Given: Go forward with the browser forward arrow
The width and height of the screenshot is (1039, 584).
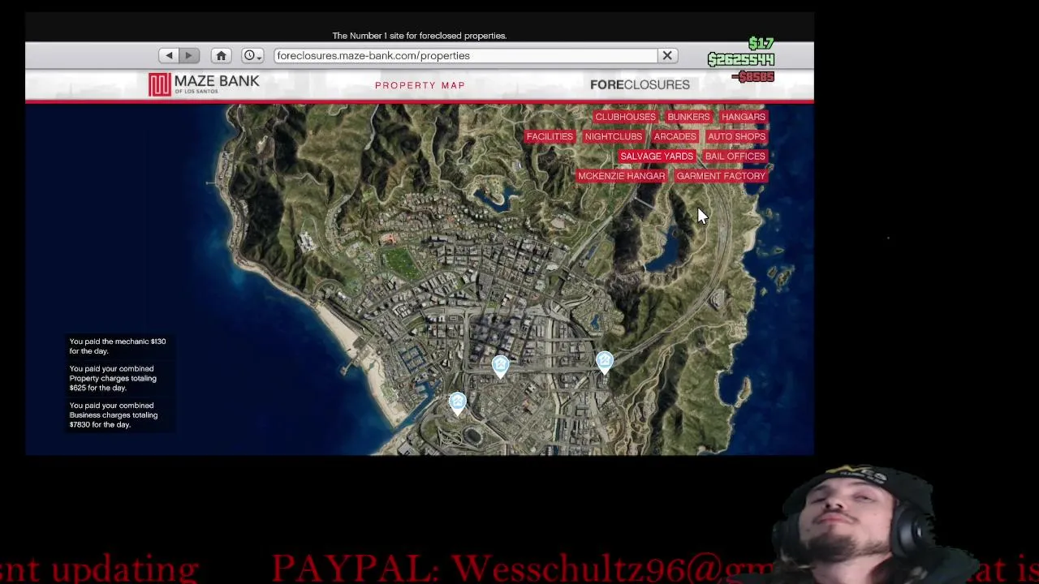Looking at the screenshot, I should 188,55.
